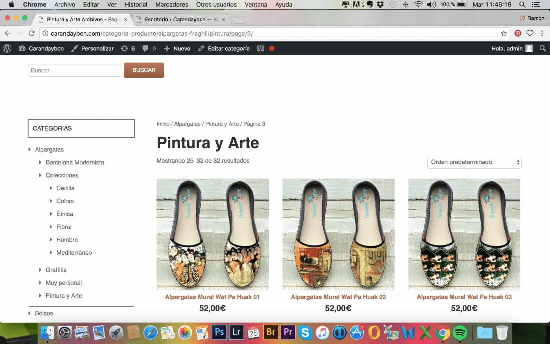Click Nuevo to add new content
The image size is (550, 344).
177,48
